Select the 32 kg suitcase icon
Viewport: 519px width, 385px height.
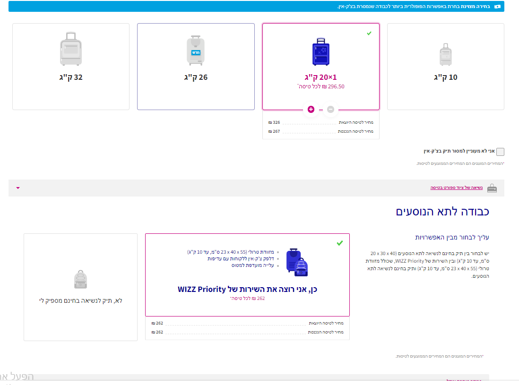pos(71,49)
